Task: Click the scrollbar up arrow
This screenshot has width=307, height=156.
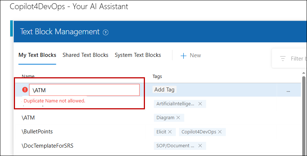Action: pyautogui.click(x=304, y=73)
